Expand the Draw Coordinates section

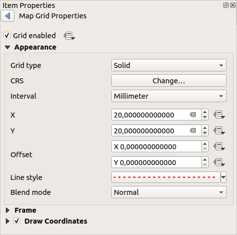(7, 221)
